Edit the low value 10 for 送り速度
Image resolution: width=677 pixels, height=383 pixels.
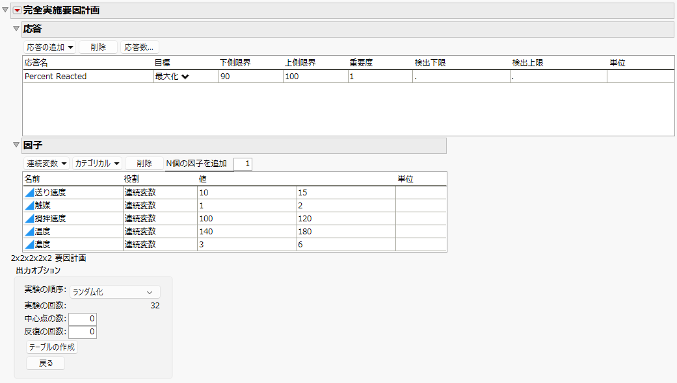point(247,193)
